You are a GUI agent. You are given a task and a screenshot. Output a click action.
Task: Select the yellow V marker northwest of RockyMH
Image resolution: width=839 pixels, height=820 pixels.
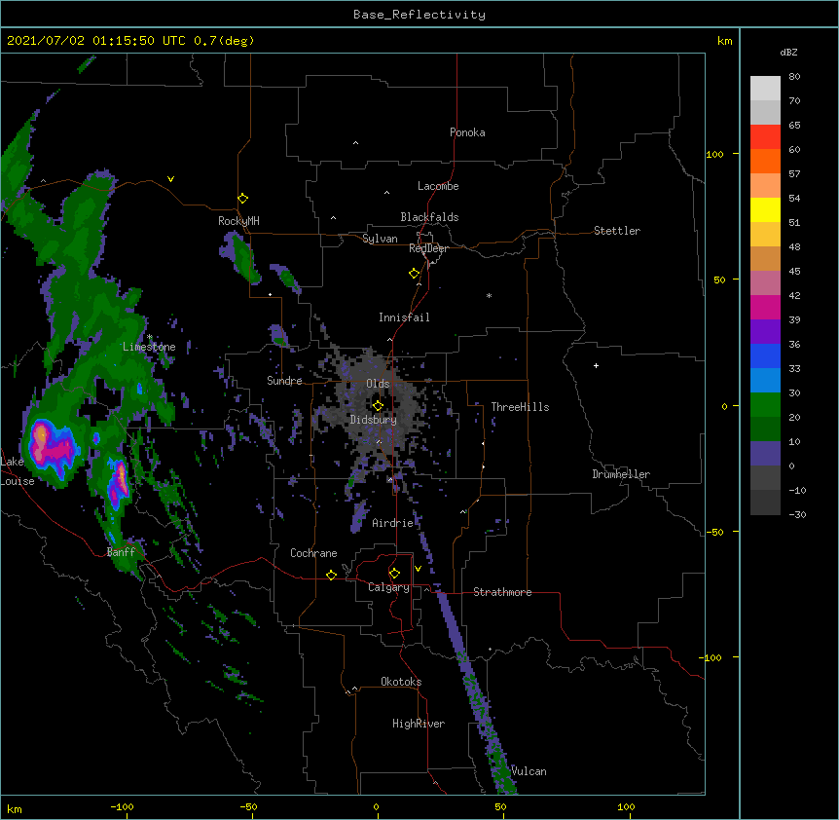click(x=170, y=179)
